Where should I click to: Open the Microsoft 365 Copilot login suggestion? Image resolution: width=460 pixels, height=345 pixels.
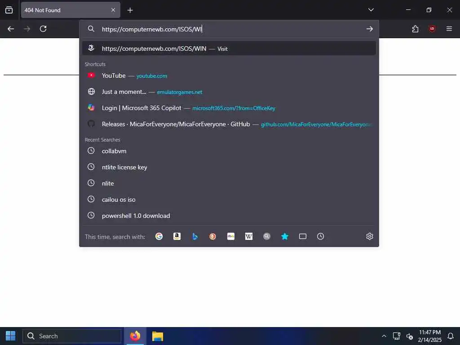coord(229,108)
